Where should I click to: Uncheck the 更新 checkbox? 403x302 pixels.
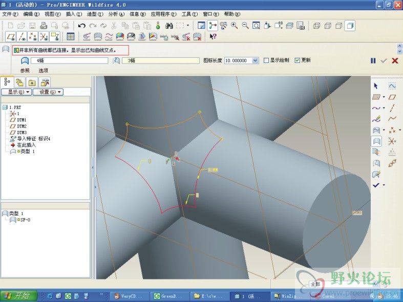click(x=298, y=60)
